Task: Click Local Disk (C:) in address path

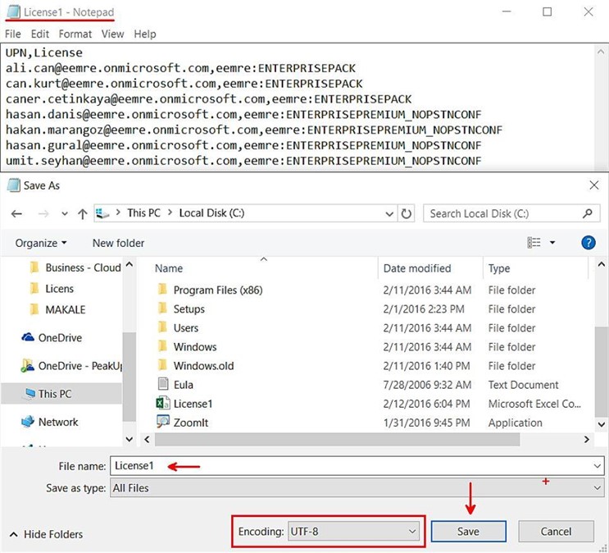Action: coord(211,213)
